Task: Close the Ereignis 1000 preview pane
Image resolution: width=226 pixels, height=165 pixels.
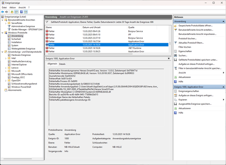Action: tap(169, 58)
